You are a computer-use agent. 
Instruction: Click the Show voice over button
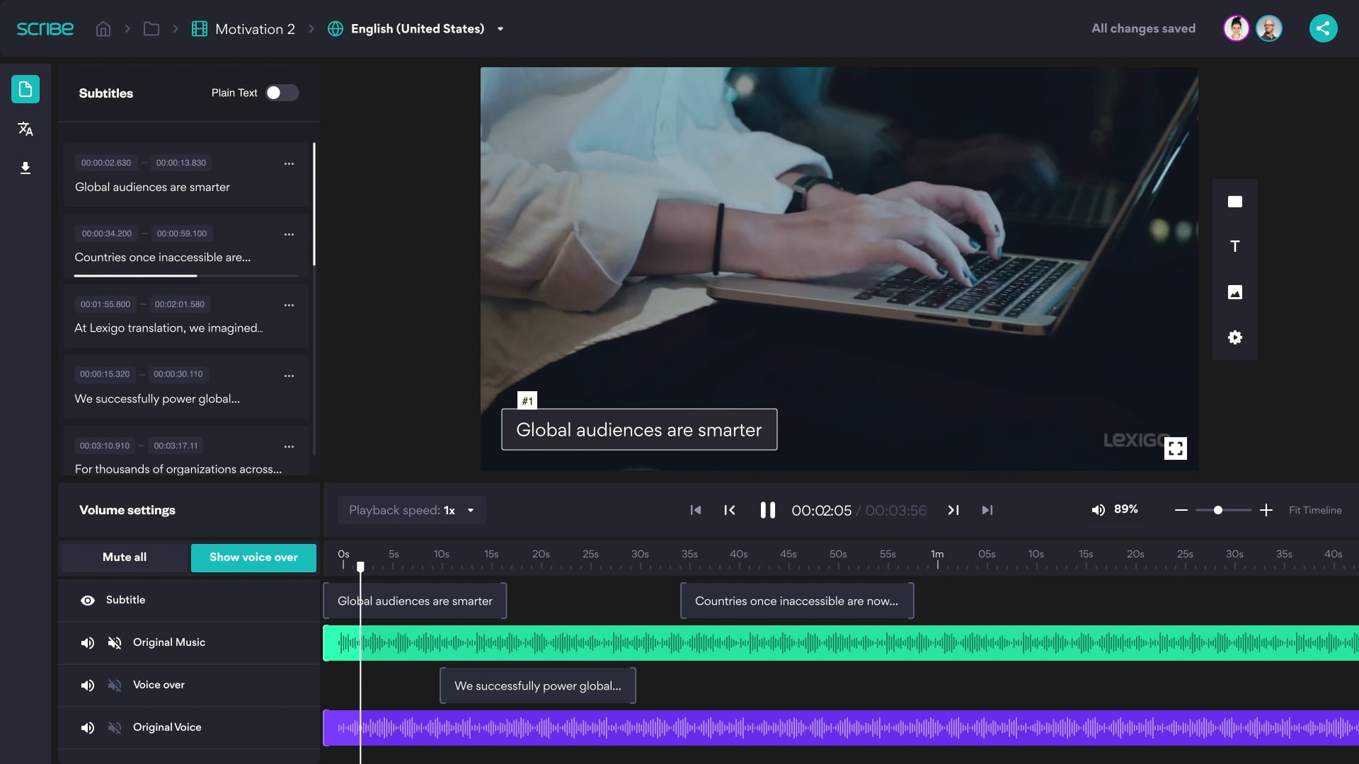coord(253,557)
